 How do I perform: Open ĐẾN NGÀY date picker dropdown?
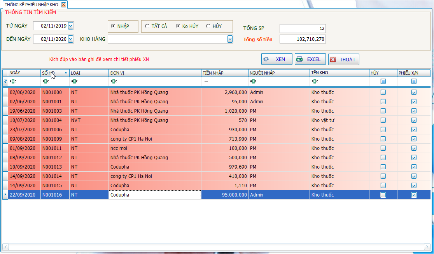pos(70,39)
